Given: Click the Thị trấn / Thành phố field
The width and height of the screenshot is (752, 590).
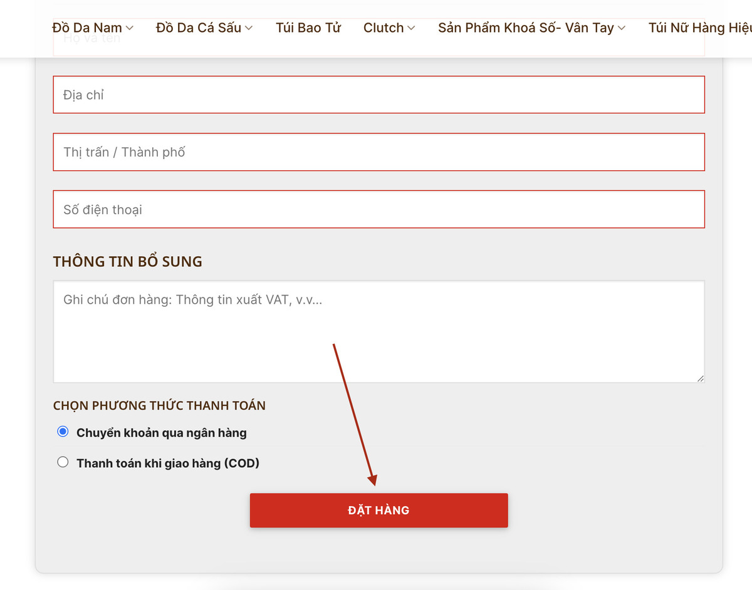Looking at the screenshot, I should pos(379,152).
